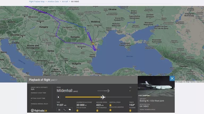
Task: Click the yellow aircraft icon on the map
Action: coord(92,44)
